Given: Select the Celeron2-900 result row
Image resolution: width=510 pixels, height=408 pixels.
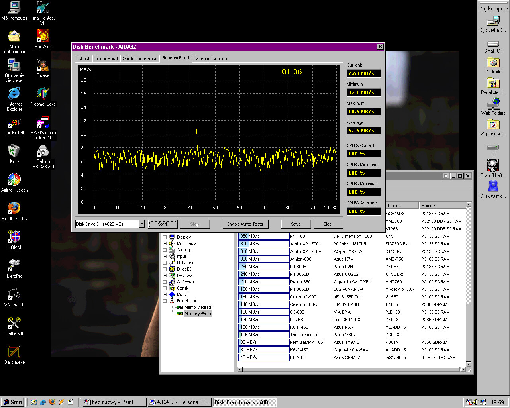Looking at the screenshot, I should pos(352,297).
